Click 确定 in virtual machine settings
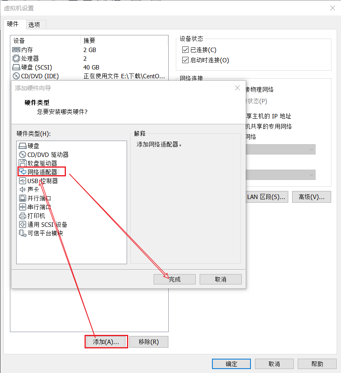The width and height of the screenshot is (341, 373). (231, 364)
